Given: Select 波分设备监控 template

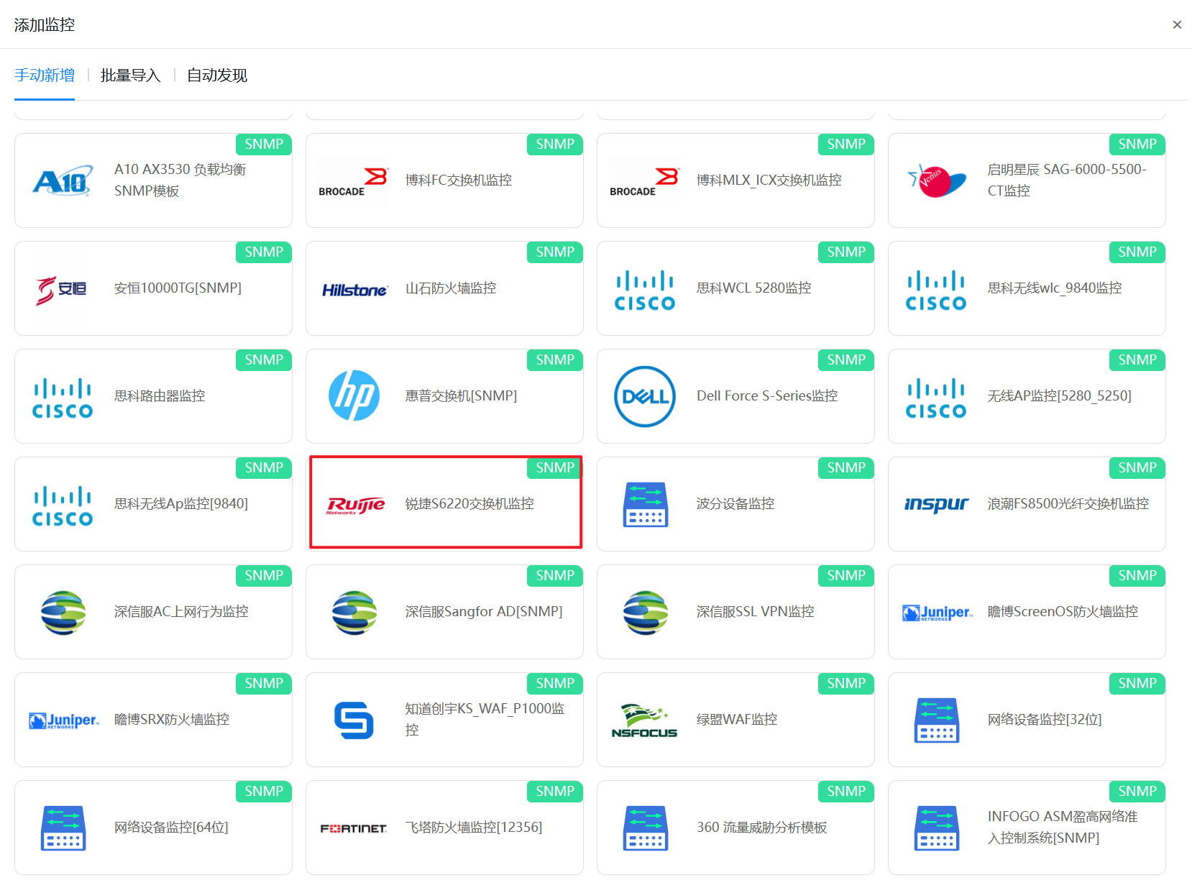Looking at the screenshot, I should tap(735, 504).
